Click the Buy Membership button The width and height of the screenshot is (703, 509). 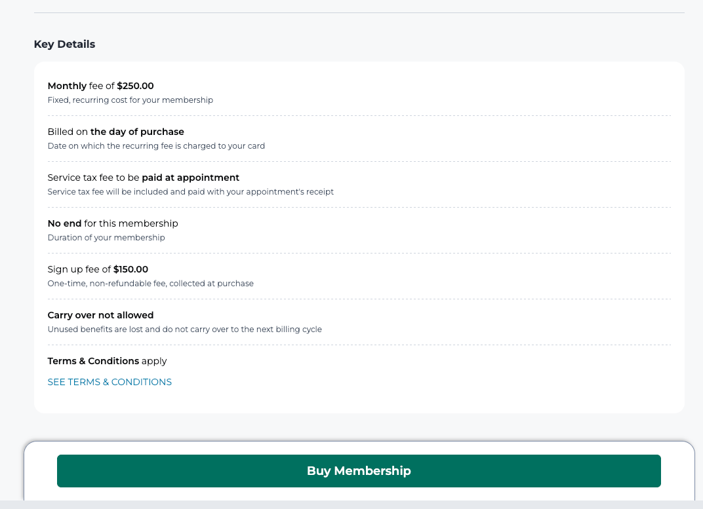coord(359,471)
